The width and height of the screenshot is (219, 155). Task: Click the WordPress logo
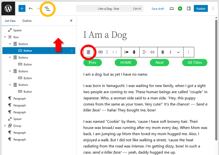point(8,8)
